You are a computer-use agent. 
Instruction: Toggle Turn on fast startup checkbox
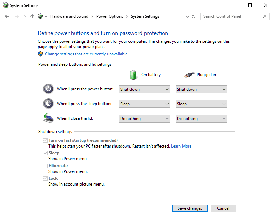(x=45, y=140)
